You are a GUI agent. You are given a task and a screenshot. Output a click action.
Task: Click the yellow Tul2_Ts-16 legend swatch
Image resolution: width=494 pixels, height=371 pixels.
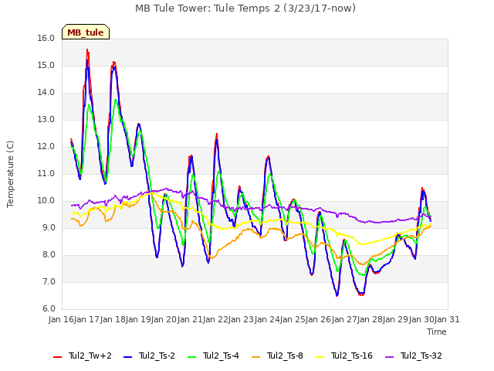[320, 357]
